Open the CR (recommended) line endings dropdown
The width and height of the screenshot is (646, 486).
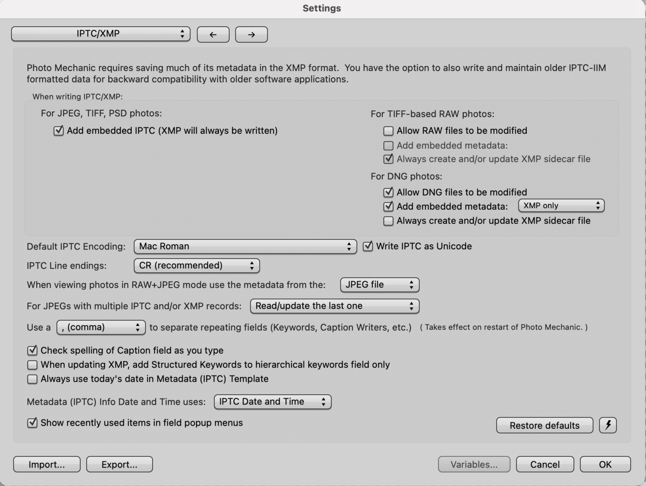(197, 266)
